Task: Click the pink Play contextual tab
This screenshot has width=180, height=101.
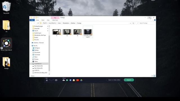Action: coord(55,18)
